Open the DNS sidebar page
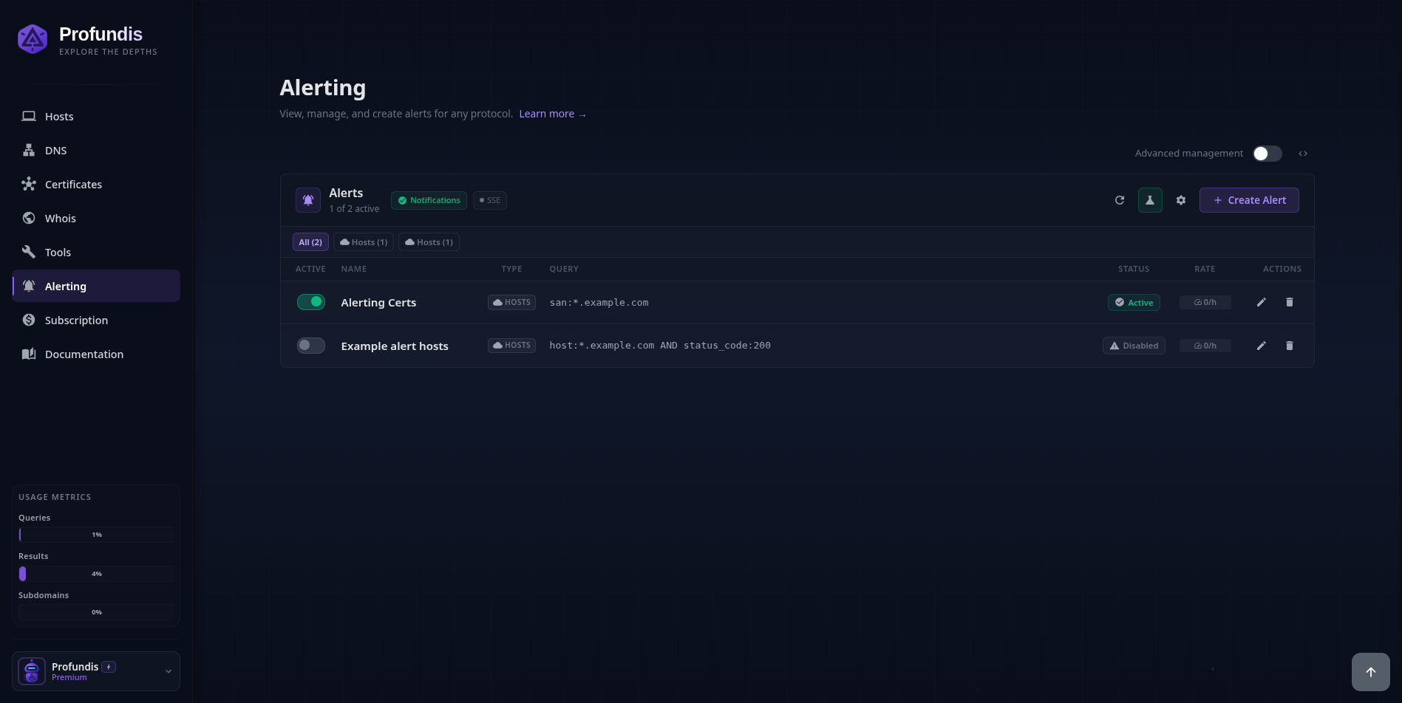The height and width of the screenshot is (703, 1402). (x=96, y=151)
